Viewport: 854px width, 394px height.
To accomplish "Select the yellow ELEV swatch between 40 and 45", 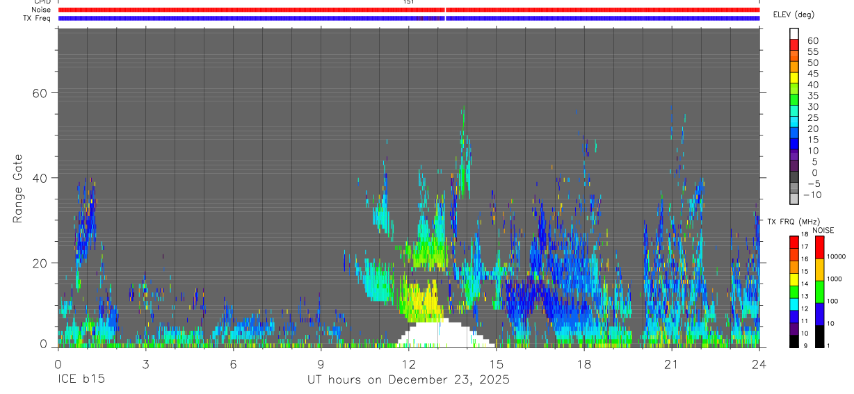I will click(794, 77).
